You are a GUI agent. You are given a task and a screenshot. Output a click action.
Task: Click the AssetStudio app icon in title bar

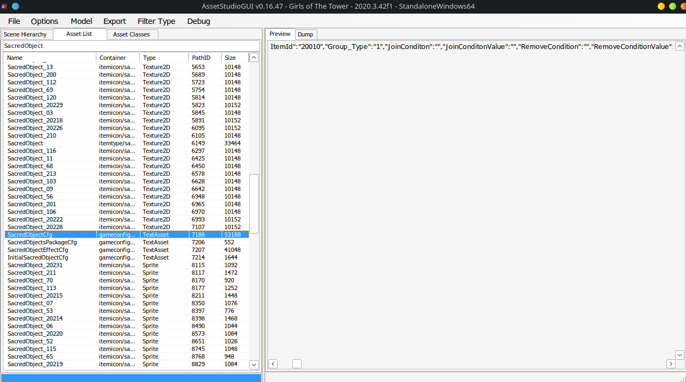(4, 6)
